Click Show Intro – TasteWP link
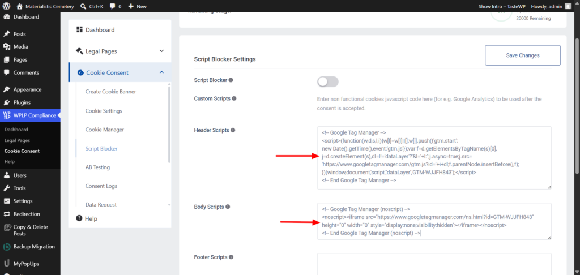 tap(502, 6)
